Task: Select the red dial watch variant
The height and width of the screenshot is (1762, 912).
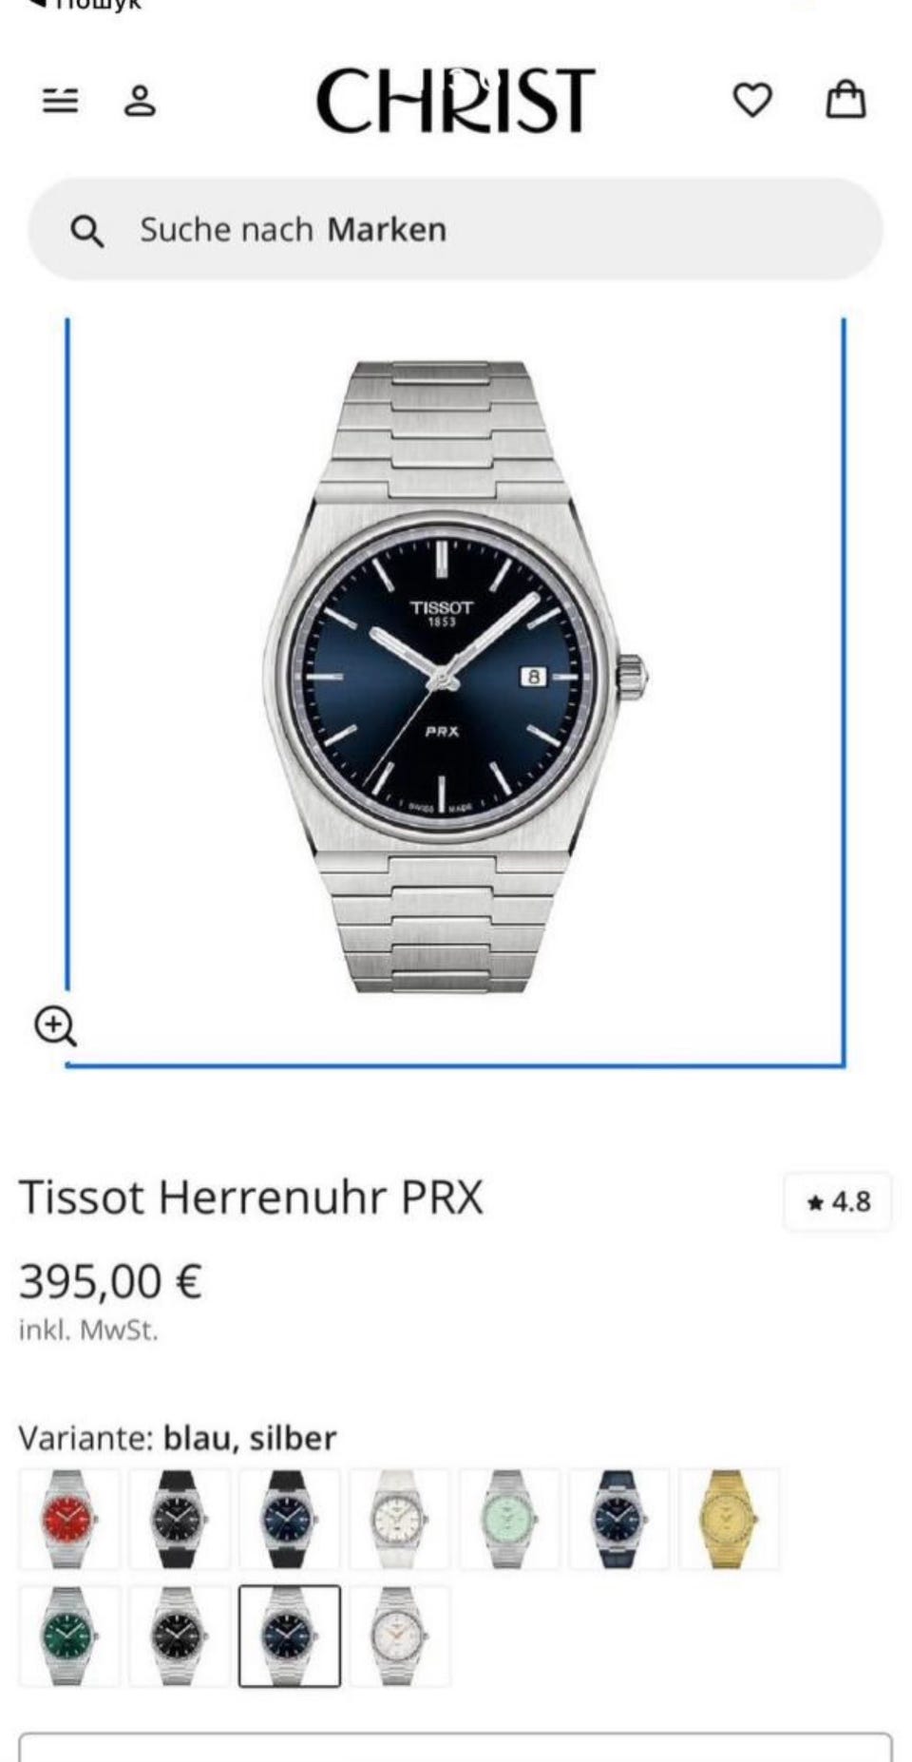Action: (69, 1519)
